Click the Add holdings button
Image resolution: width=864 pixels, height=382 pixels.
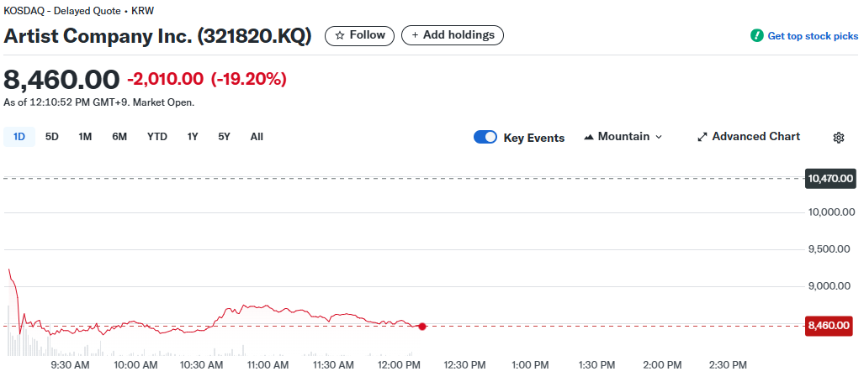[453, 35]
